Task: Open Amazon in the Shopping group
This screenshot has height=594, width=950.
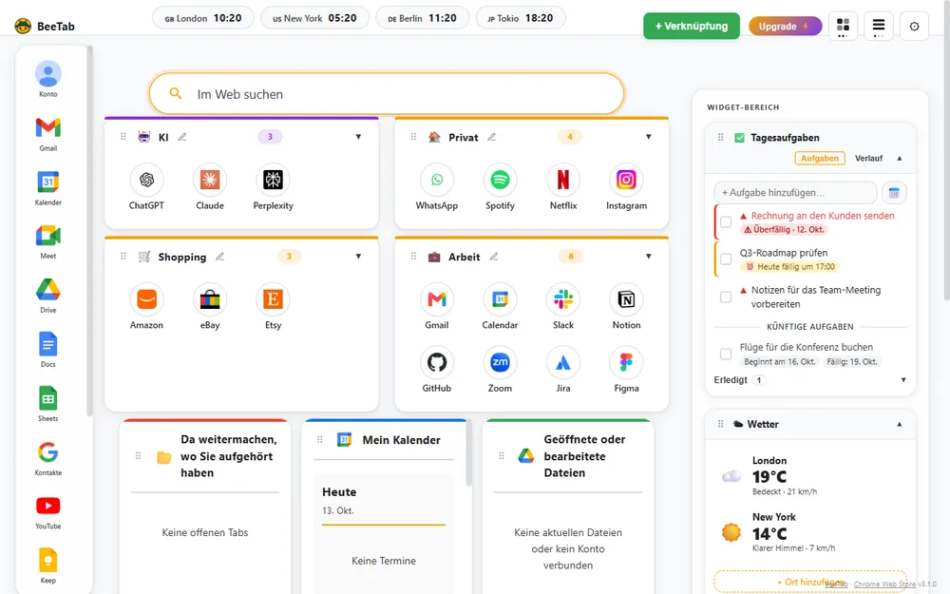Action: [x=146, y=299]
